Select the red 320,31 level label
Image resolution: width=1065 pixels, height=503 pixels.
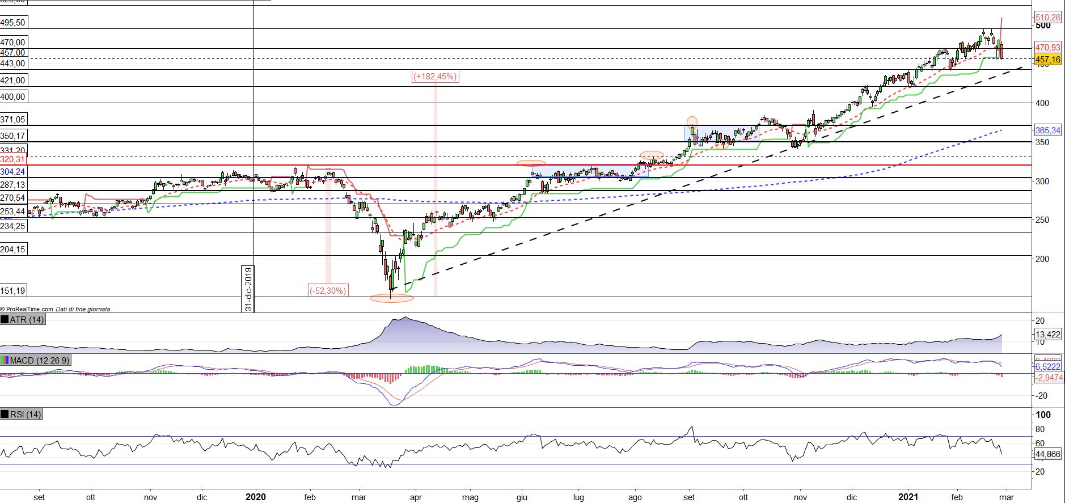tap(12, 159)
